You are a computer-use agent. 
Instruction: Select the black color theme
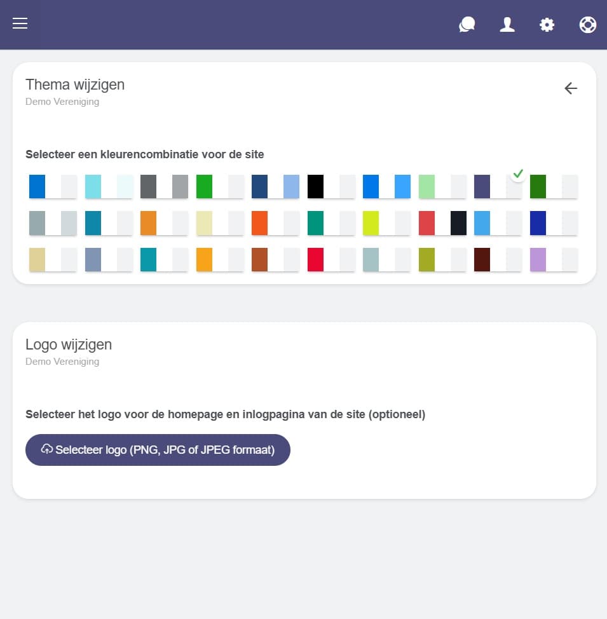click(331, 187)
